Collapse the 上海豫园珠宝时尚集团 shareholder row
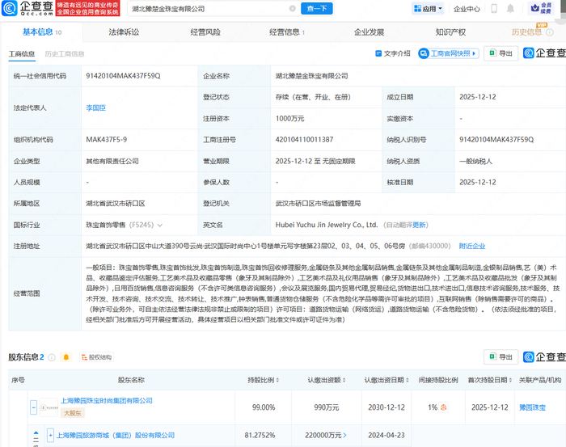The width and height of the screenshot is (566, 447). [33, 407]
